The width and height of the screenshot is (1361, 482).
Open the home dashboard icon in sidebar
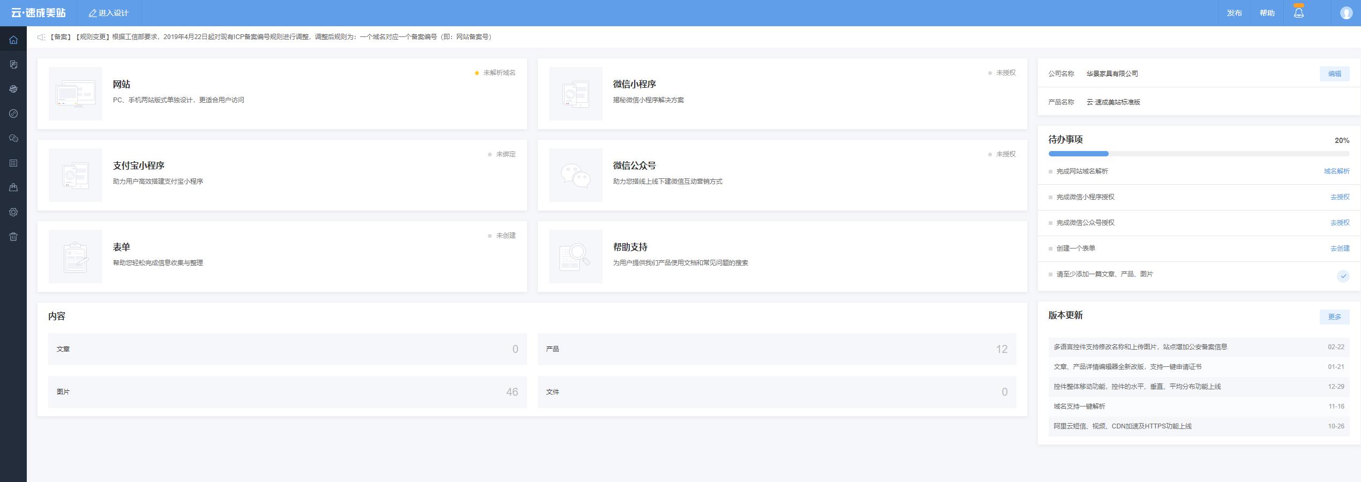(13, 39)
